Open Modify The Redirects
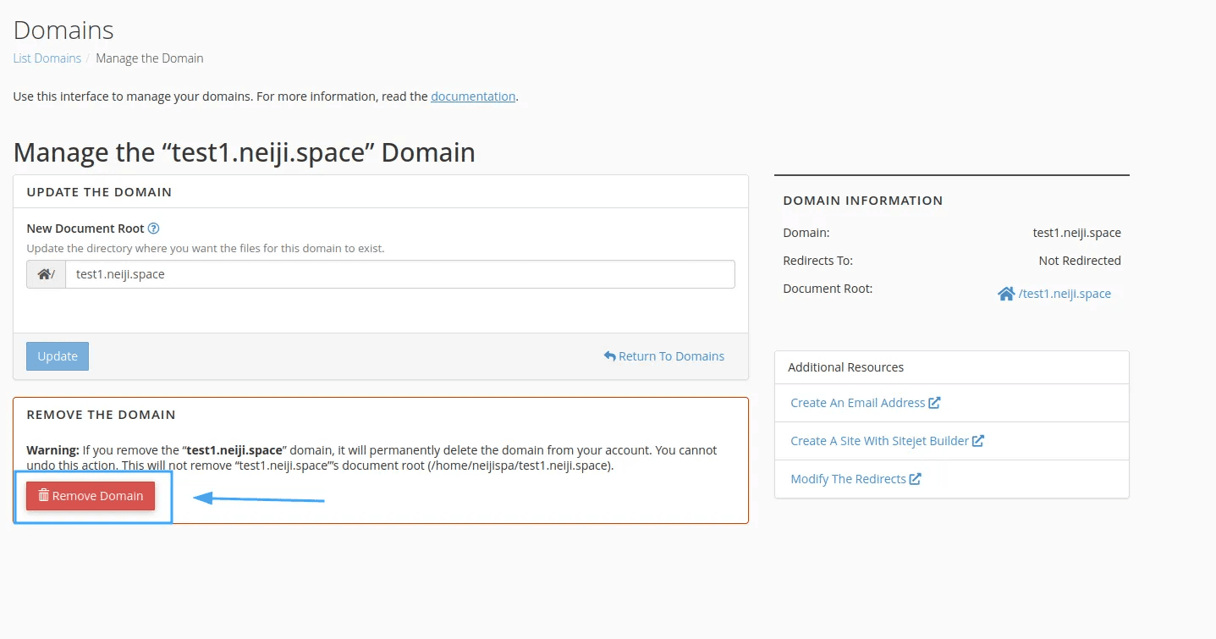 click(849, 478)
